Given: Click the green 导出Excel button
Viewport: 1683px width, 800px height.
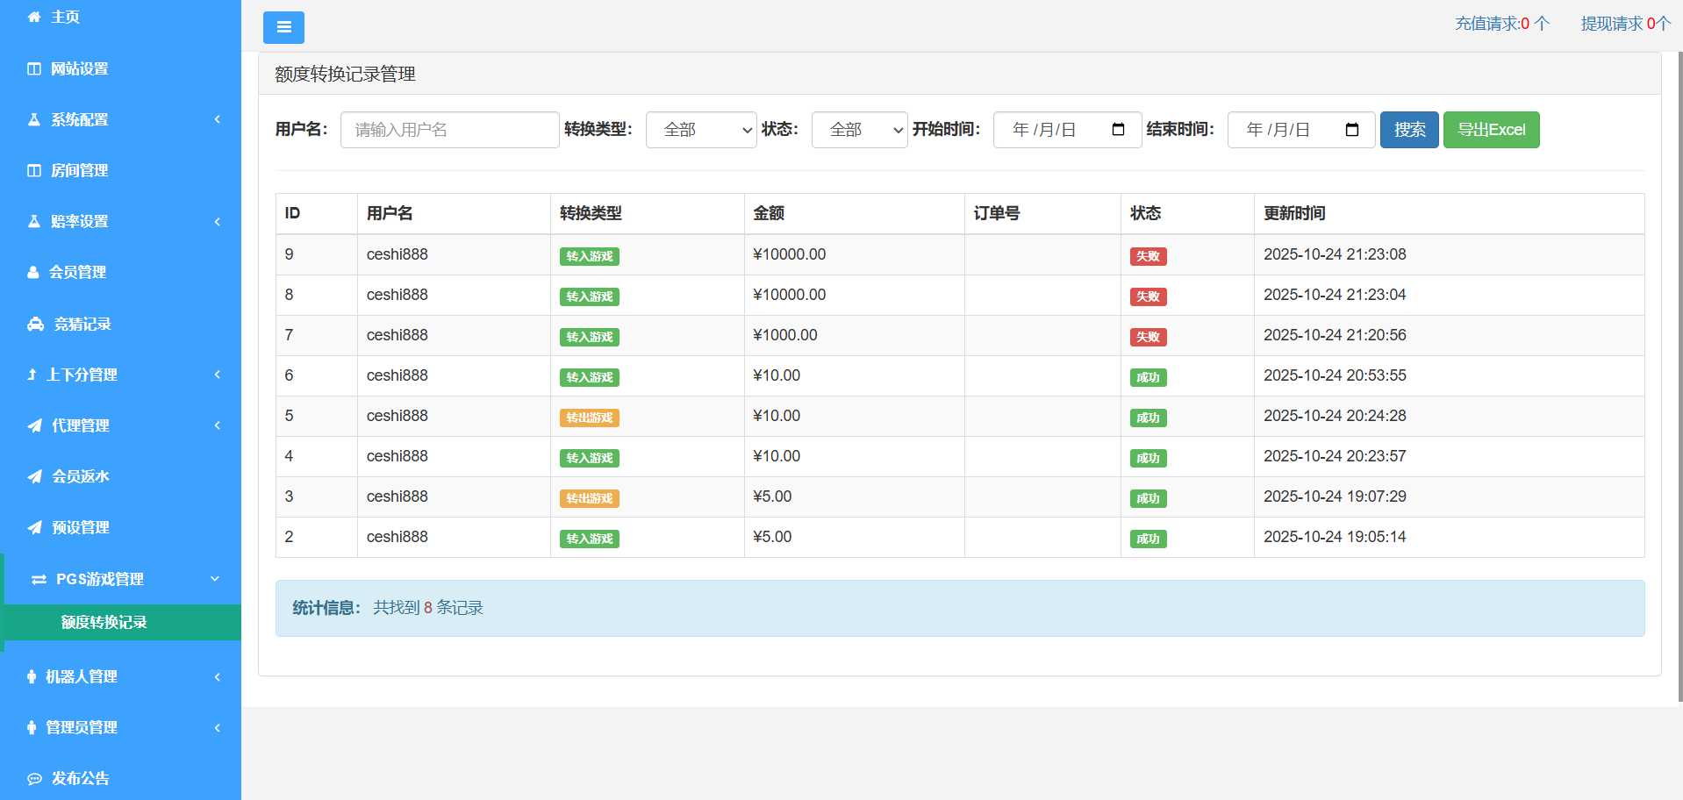Looking at the screenshot, I should [1491, 130].
